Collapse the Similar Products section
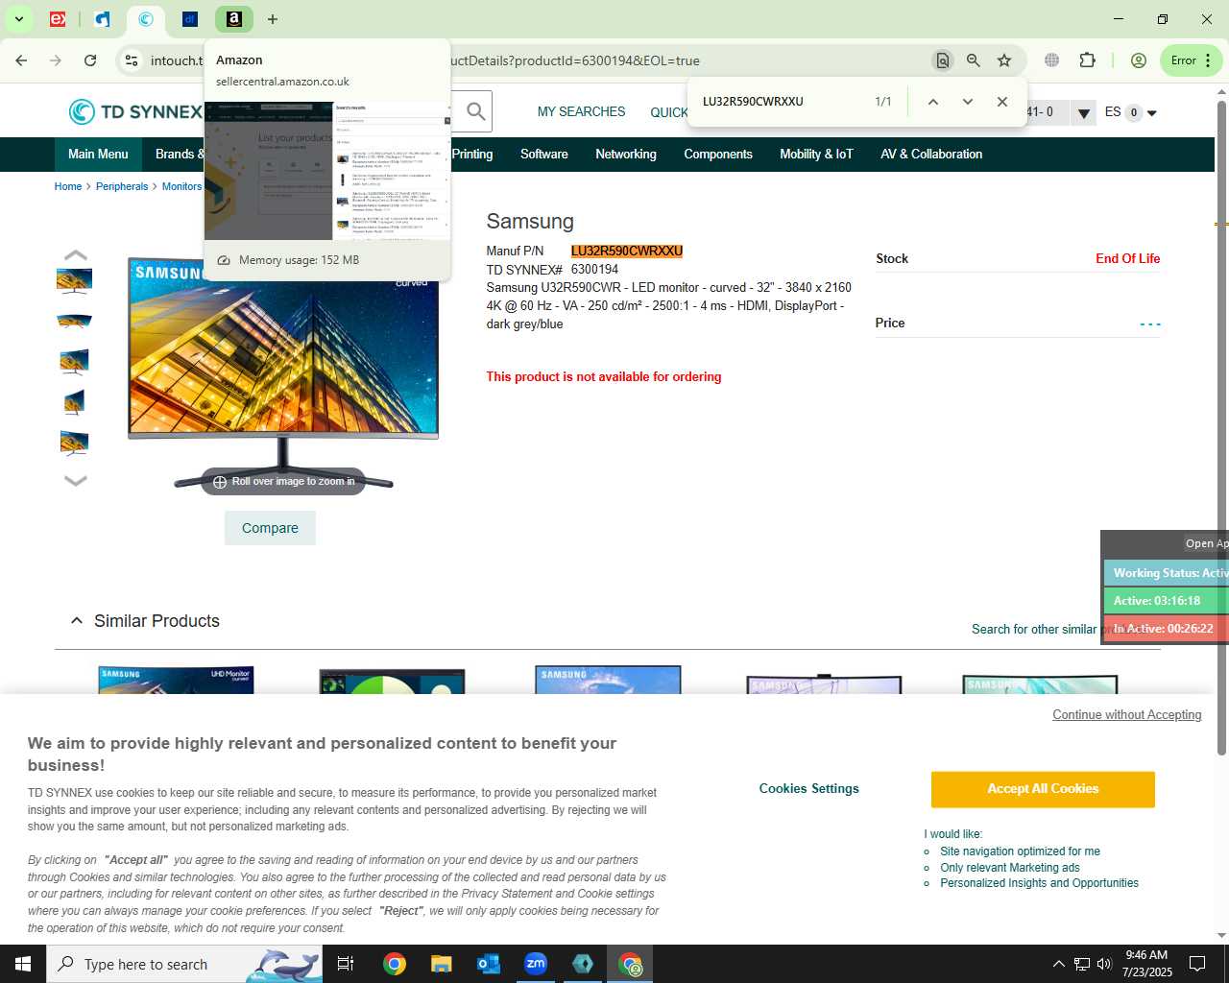1229x983 pixels. coord(77,621)
